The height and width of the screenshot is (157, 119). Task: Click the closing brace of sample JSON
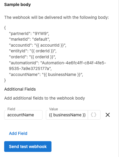(x=5, y=80)
